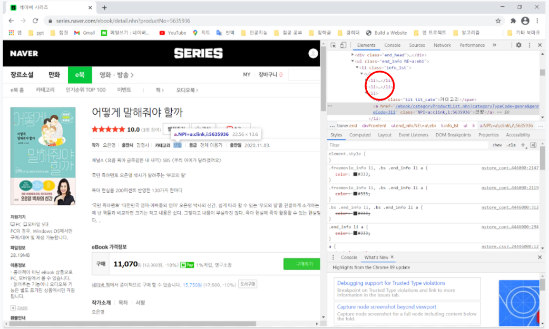Toggle .cls class editor

click(511, 145)
